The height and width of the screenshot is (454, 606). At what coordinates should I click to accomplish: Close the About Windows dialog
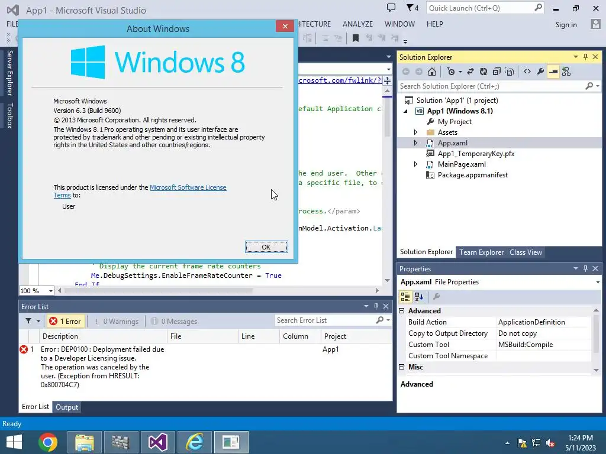285,26
